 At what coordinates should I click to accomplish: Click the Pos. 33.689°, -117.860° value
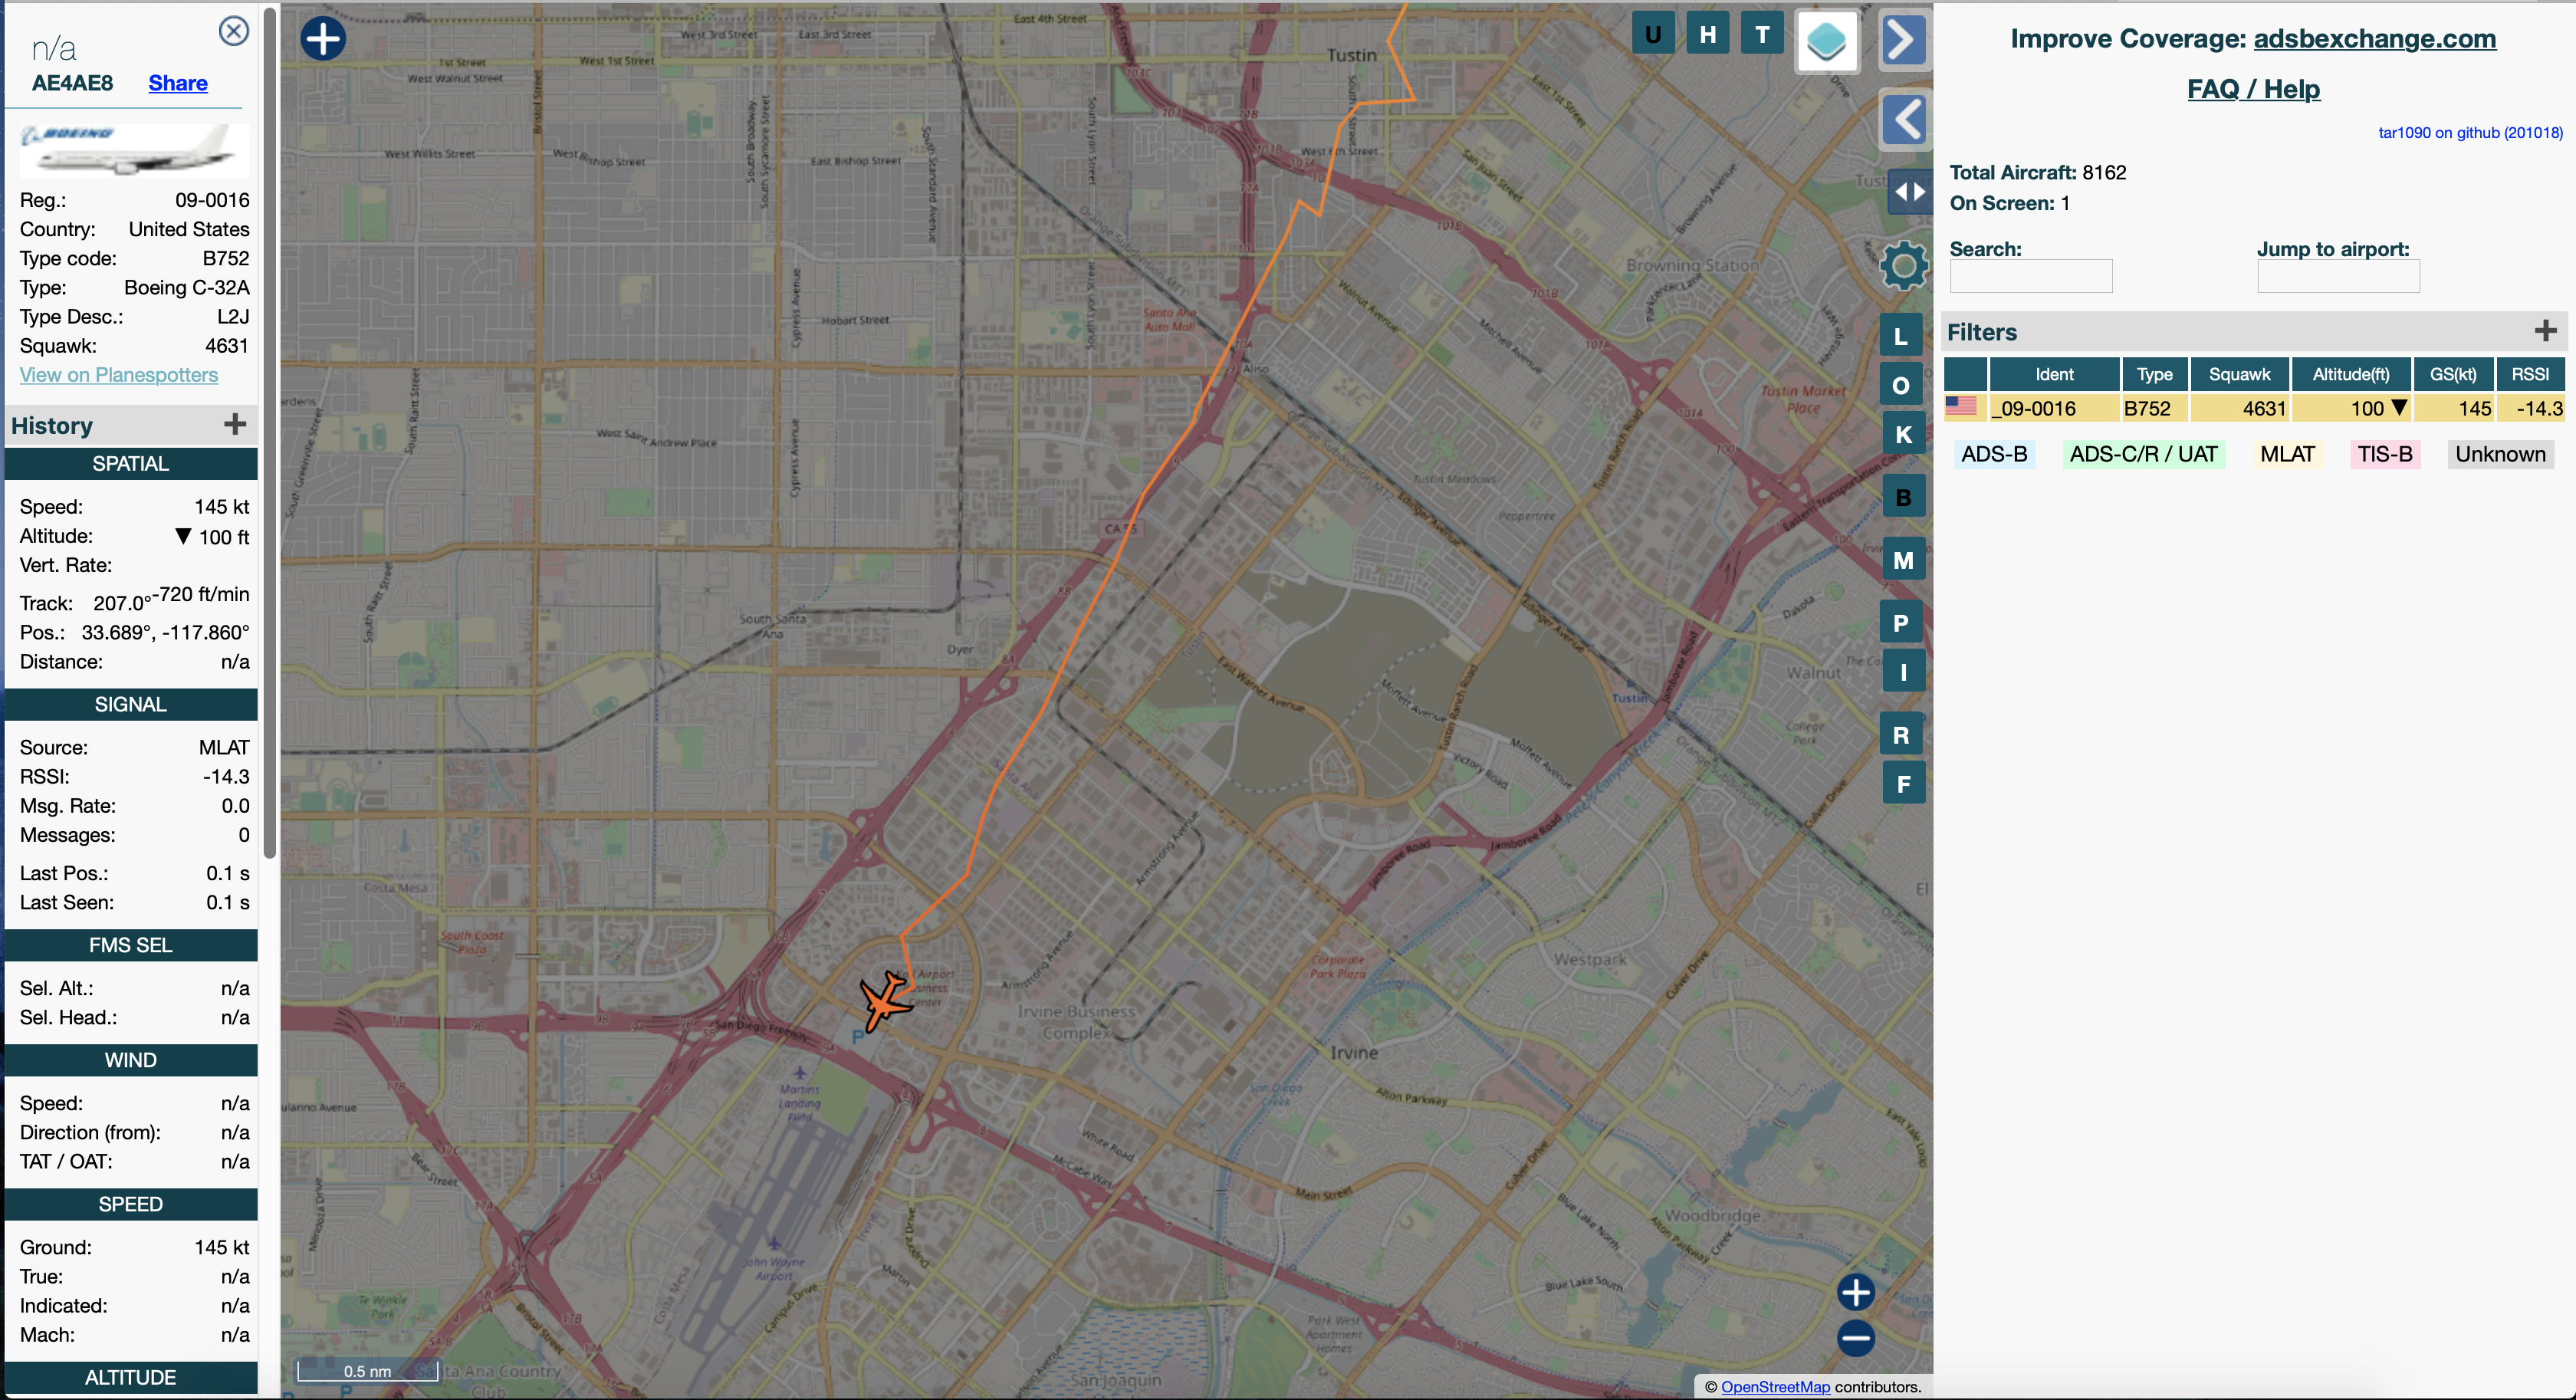(x=166, y=632)
